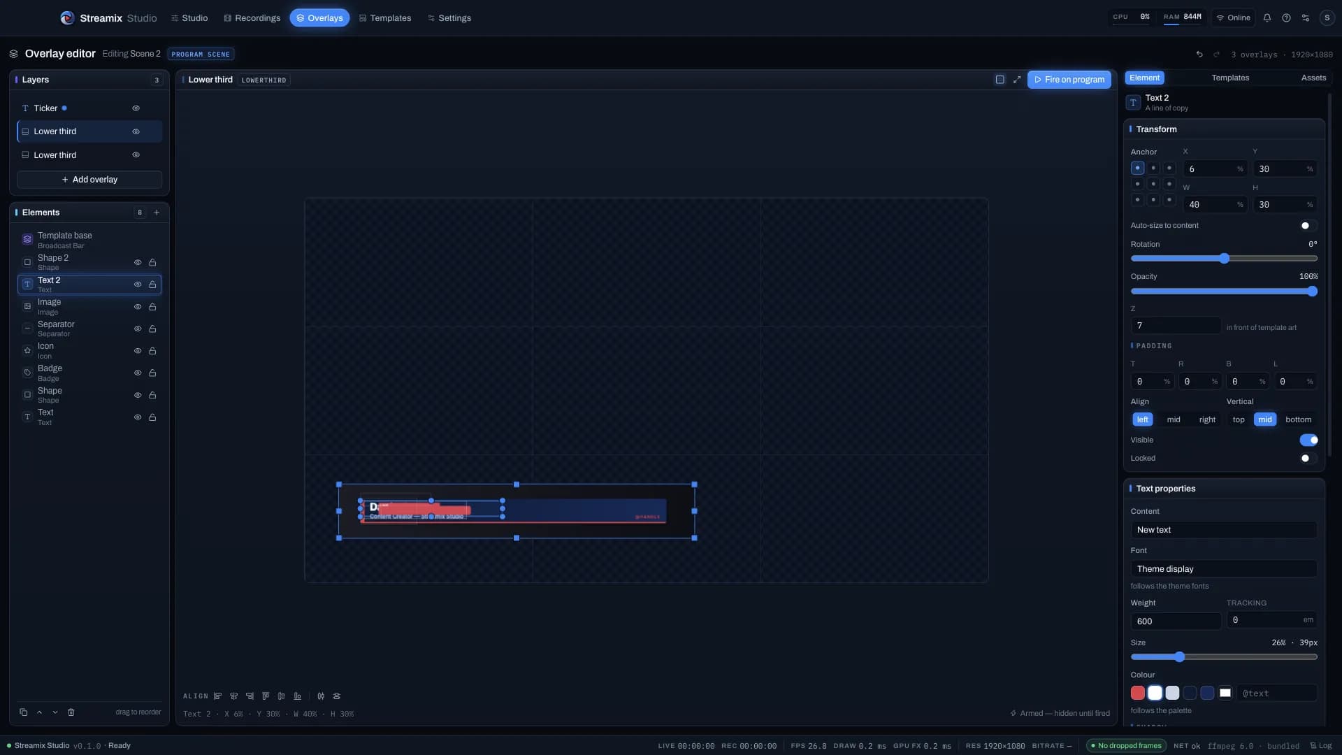Align left using the first align icon
The height and width of the screenshot is (755, 1342).
pyautogui.click(x=218, y=696)
